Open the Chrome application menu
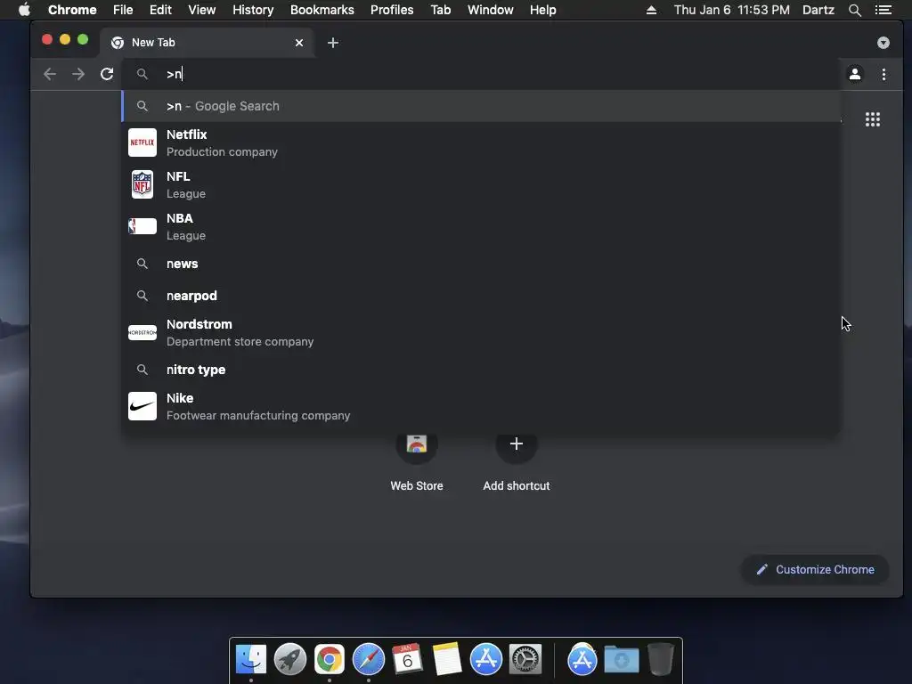This screenshot has width=912, height=684. 72,10
